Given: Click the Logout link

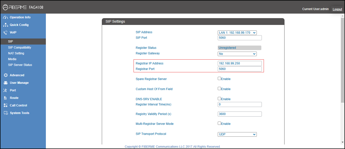Looking at the screenshot, I should click(x=337, y=9).
